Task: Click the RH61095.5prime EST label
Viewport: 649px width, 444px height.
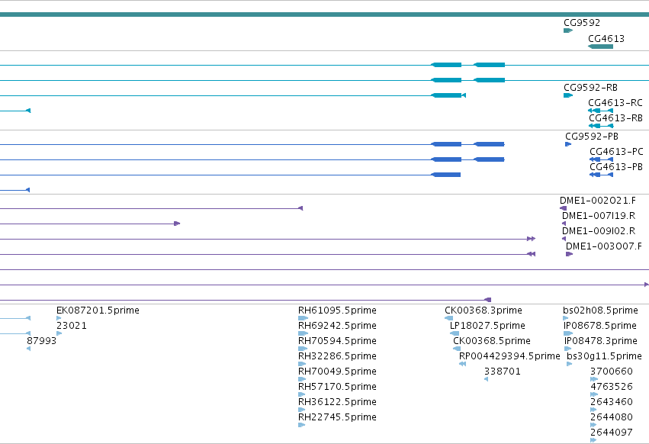Action: point(337,310)
